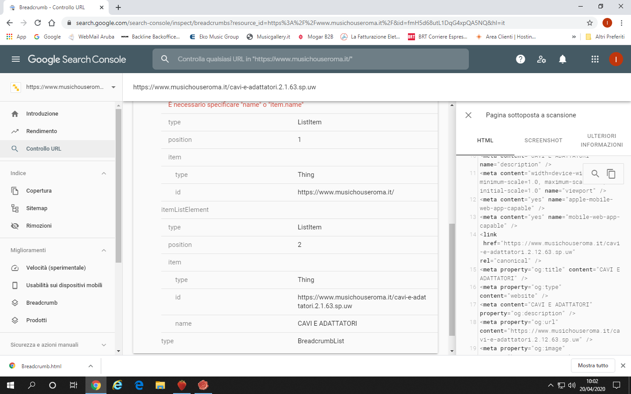Open the volume control in tray
This screenshot has width=631, height=394.
coord(571,385)
